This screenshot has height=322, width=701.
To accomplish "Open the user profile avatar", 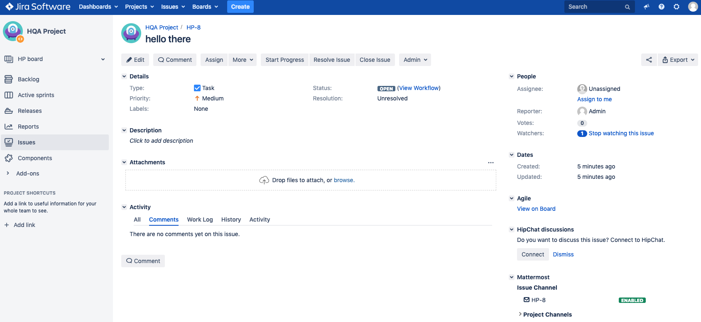I will click(x=693, y=7).
